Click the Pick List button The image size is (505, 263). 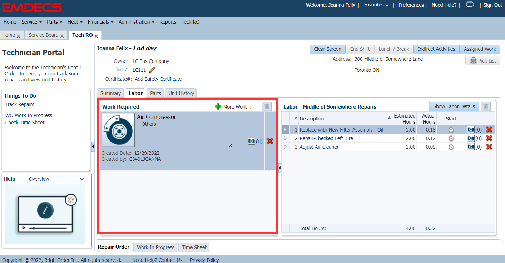483,61
